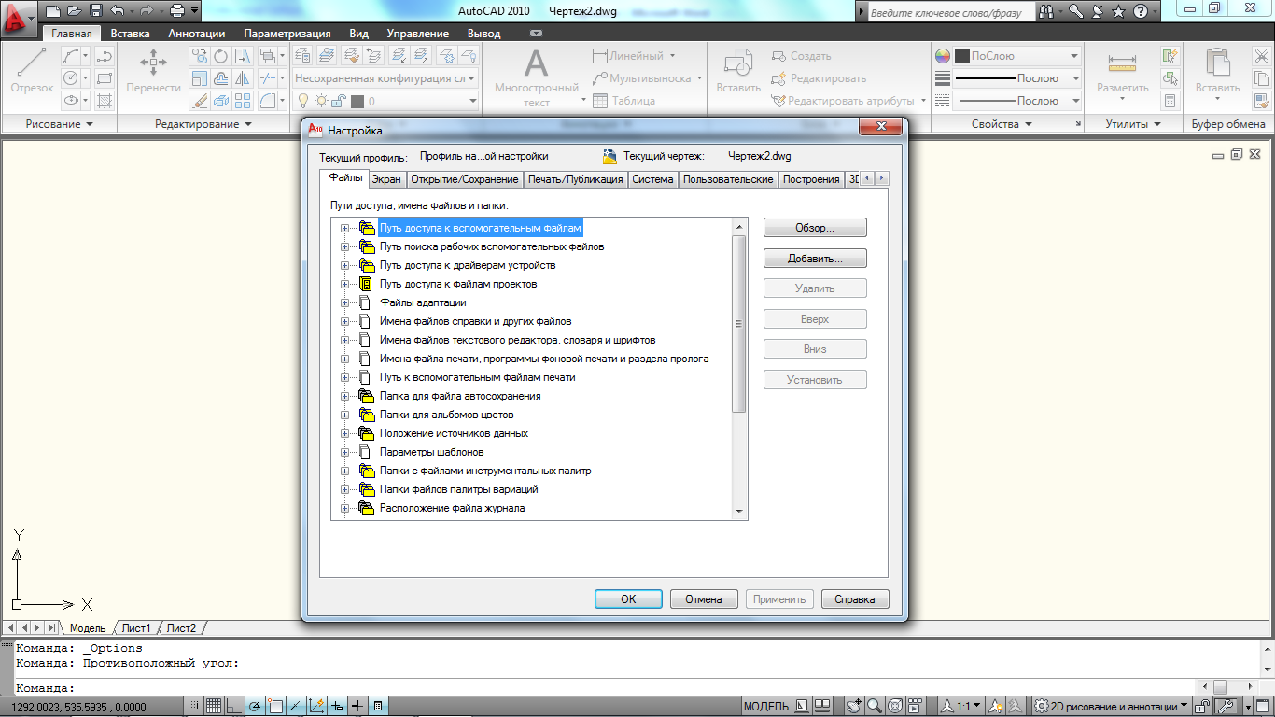This screenshot has height=717, width=1275.
Task: Expand Путь доступа к драйверам устройств node
Action: (x=344, y=265)
